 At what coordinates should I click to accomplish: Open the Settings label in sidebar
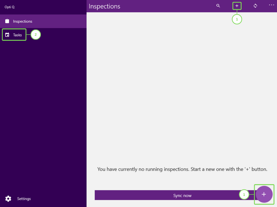tap(24, 199)
